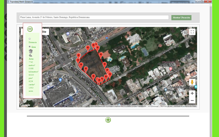
Task: Zoom in on the map with the plus button
Action: (192, 94)
